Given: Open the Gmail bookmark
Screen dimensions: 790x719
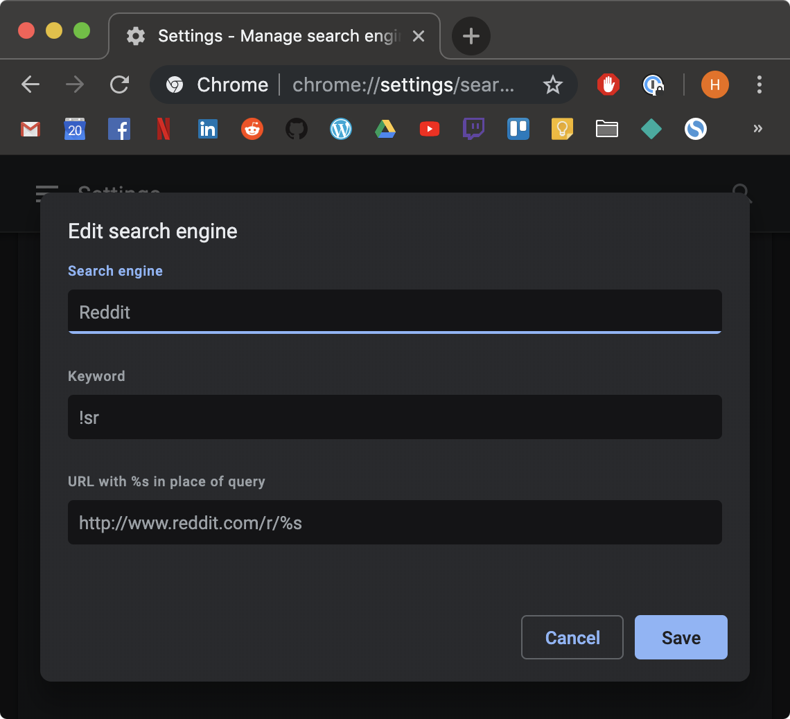Looking at the screenshot, I should pyautogui.click(x=30, y=130).
